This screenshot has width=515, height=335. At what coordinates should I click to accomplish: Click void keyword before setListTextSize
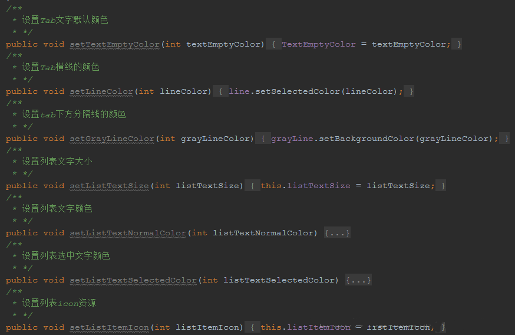pyautogui.click(x=54, y=186)
